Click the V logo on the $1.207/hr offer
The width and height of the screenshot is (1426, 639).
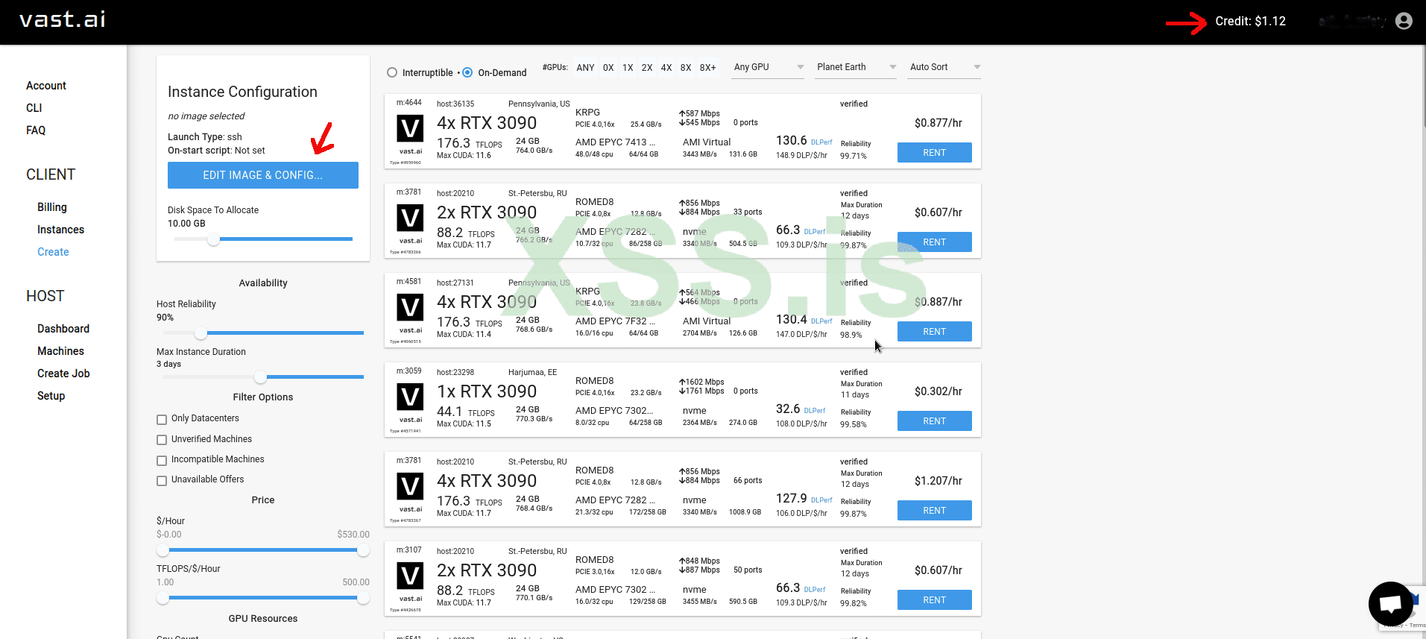coord(410,487)
